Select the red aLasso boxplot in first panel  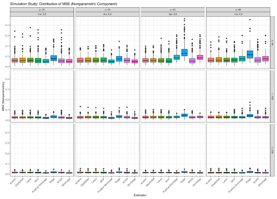tap(15, 60)
